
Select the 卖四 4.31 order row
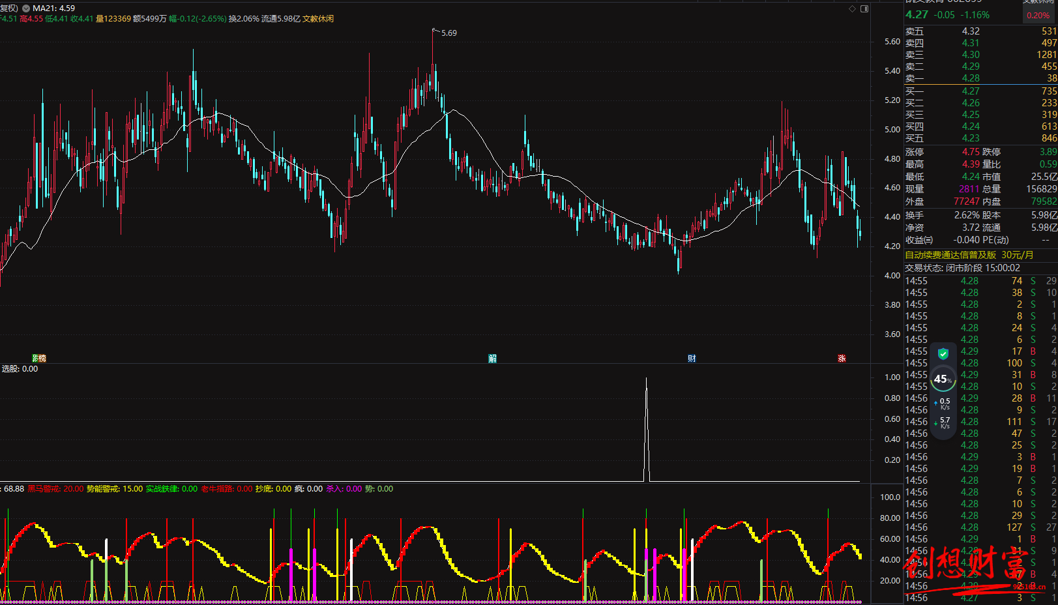(x=981, y=43)
